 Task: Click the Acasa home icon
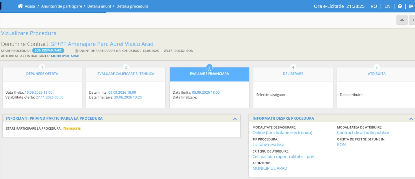pyautogui.click(x=20, y=6)
